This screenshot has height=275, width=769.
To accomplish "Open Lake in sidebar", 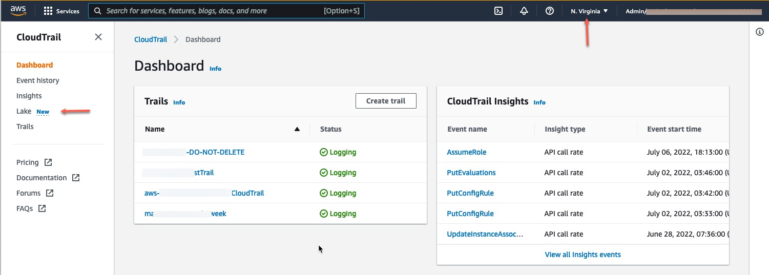I will [24, 111].
